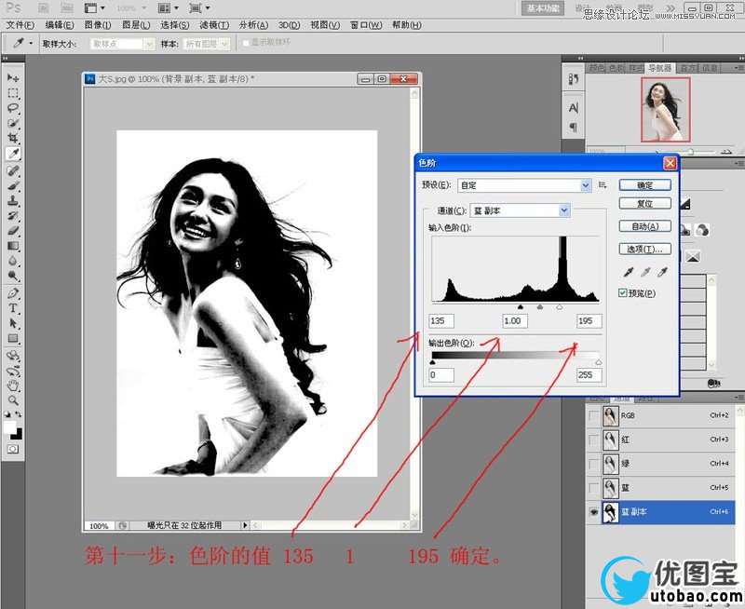Screen dimensions: 745x609
Task: Toggle the 显示取样环 checkbox
Action: click(x=246, y=43)
